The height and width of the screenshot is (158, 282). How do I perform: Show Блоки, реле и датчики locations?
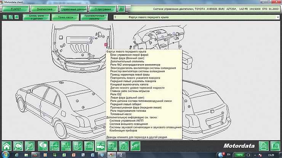point(36,17)
